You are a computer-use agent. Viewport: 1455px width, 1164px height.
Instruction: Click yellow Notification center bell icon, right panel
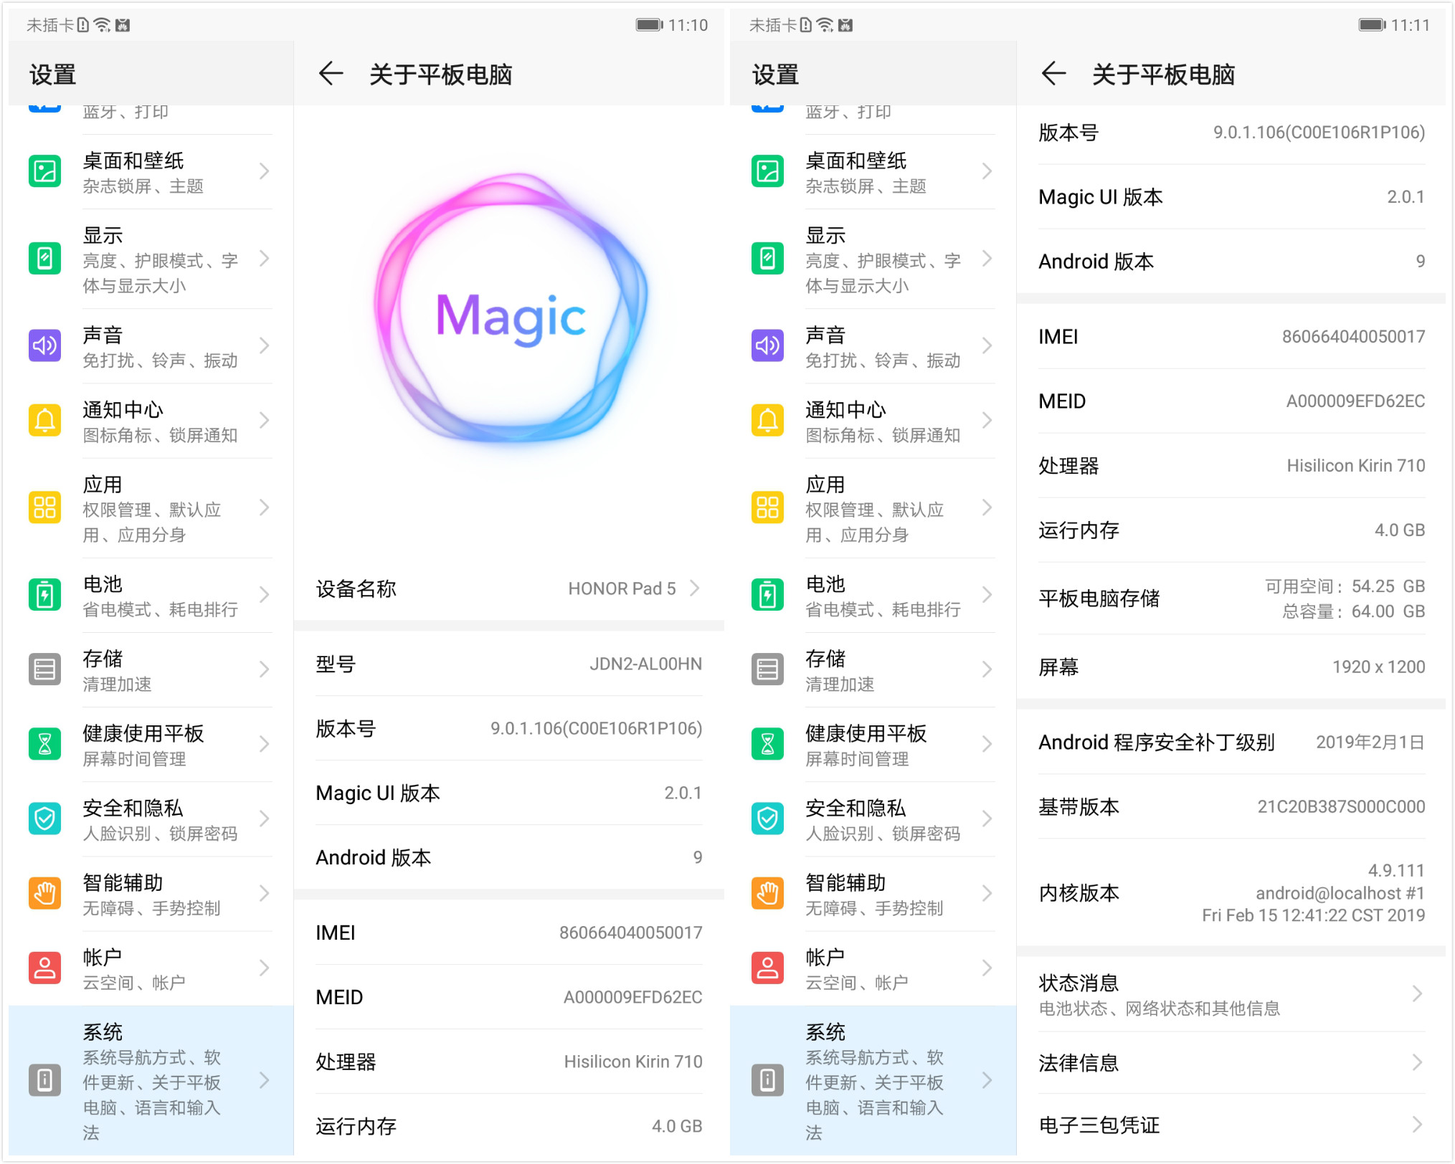(767, 421)
